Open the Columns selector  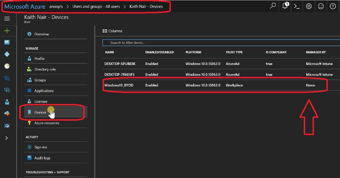[112, 31]
